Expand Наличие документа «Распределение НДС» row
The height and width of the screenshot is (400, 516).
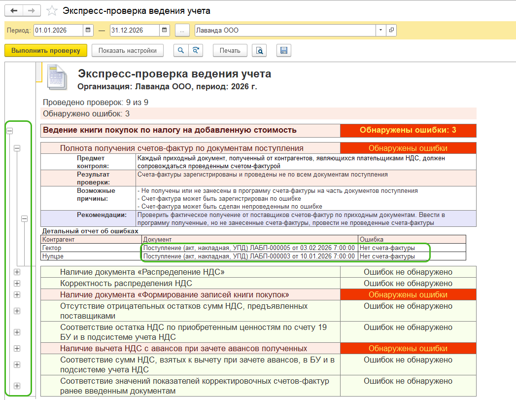tap(17, 272)
